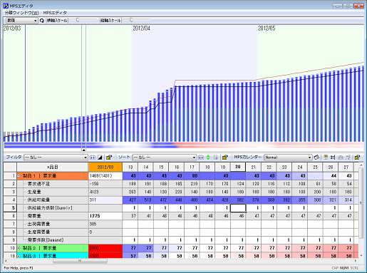
Task: Click the grid's vertical scrollbar down arrow
Action: point(361,256)
